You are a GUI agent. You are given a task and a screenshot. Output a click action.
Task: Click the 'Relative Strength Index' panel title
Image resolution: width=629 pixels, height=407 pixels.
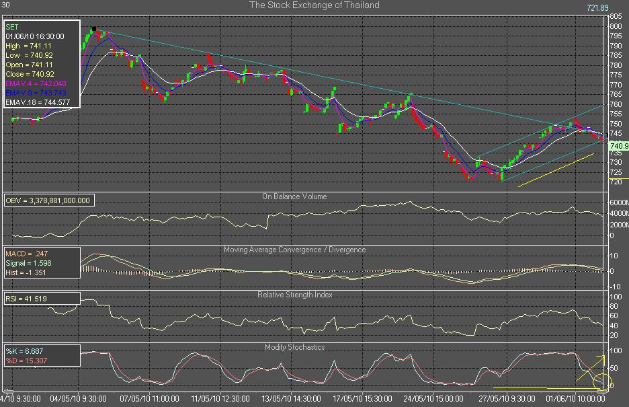295,295
